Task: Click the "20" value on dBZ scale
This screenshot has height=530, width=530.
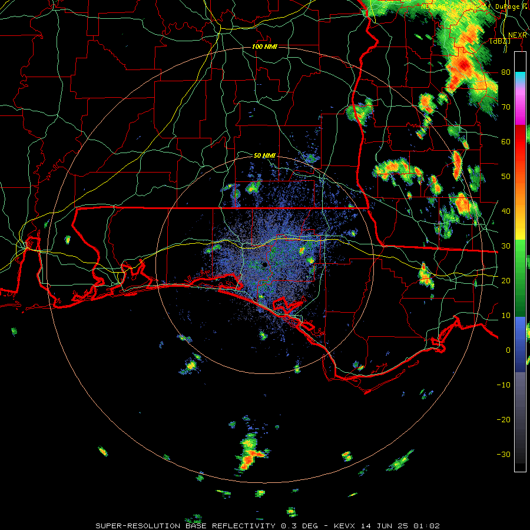Action: pos(506,280)
